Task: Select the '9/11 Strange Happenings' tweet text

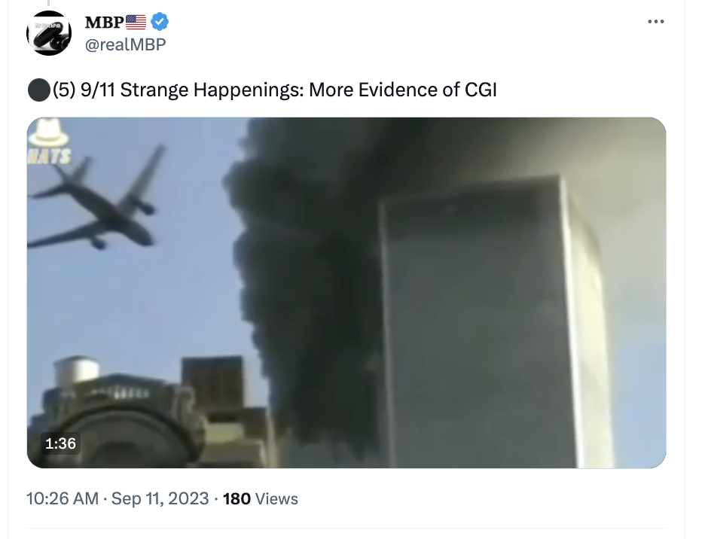Action: point(193,90)
